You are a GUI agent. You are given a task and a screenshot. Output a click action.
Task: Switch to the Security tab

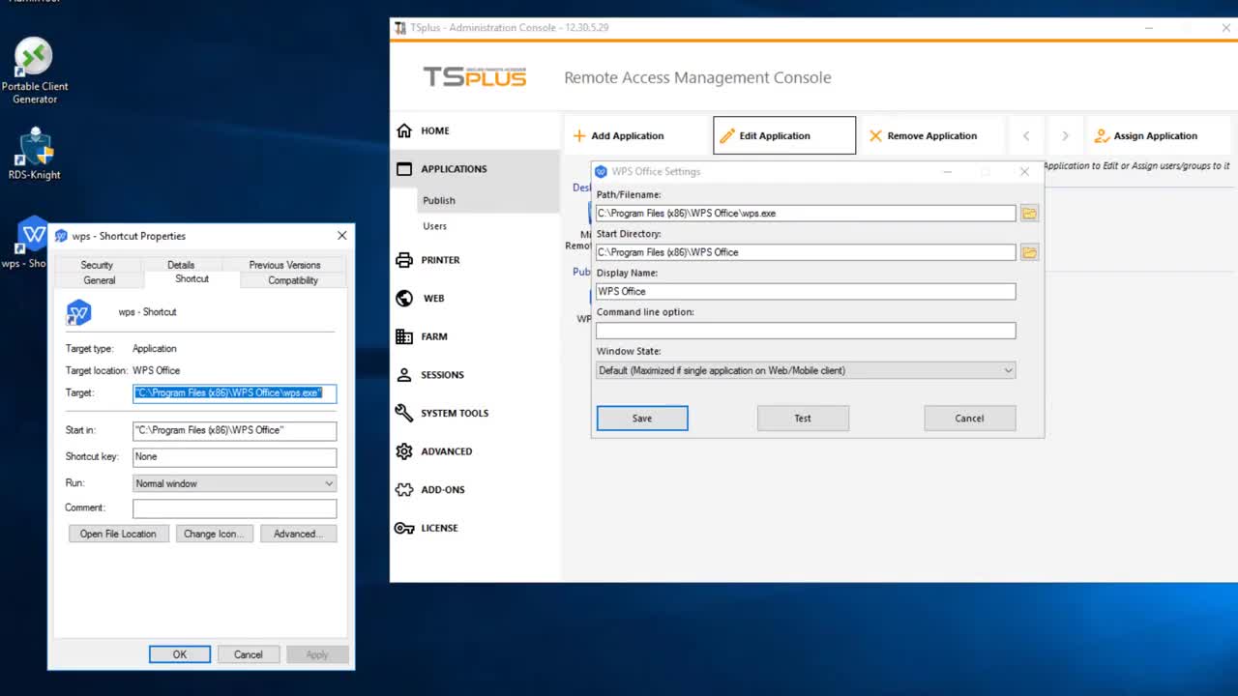coord(97,265)
